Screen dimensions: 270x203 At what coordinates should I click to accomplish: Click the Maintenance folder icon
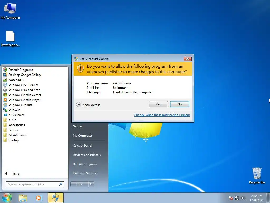[5, 135]
